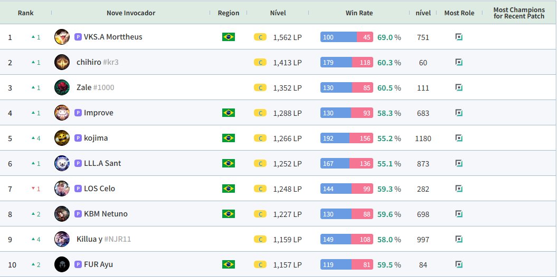The height and width of the screenshot is (277, 559).
Task: Click the P badge beside FUR Ayu
Action: (78, 264)
